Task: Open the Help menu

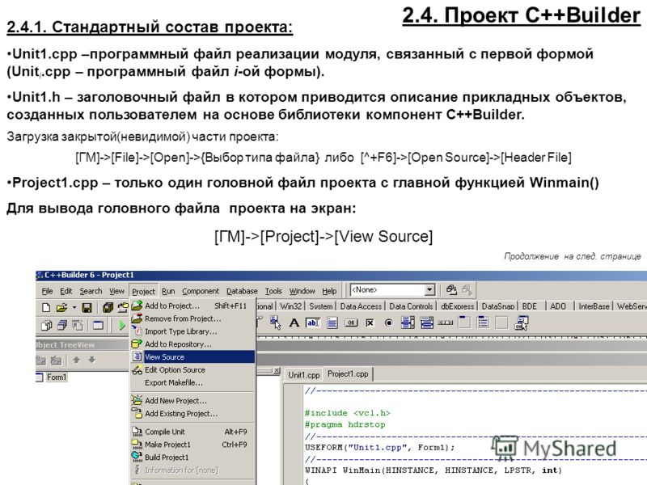Action: [329, 291]
